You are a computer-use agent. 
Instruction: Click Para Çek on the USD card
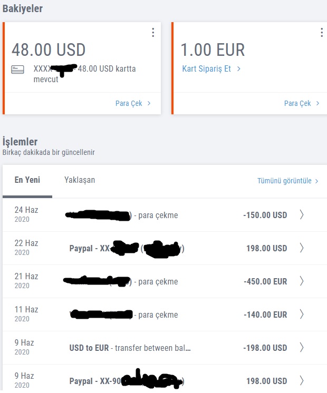tap(133, 103)
